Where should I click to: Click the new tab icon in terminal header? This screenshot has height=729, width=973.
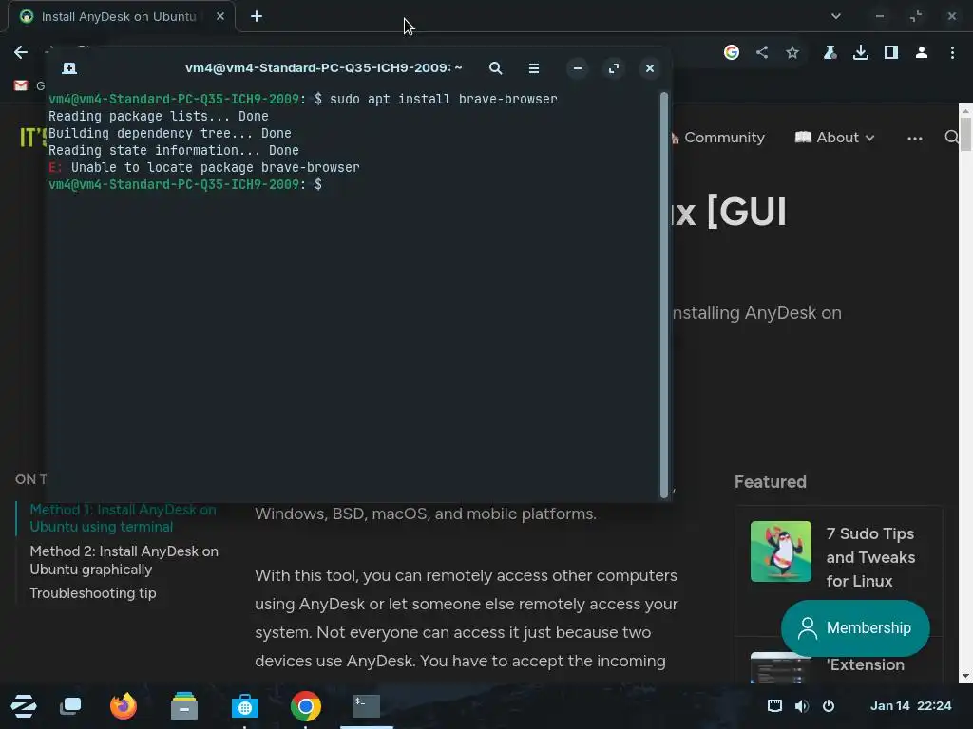[69, 68]
